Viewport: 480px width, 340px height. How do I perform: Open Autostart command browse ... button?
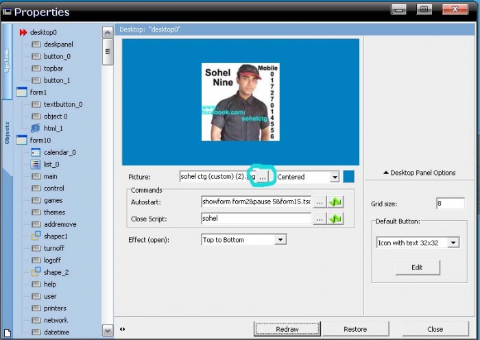point(320,202)
